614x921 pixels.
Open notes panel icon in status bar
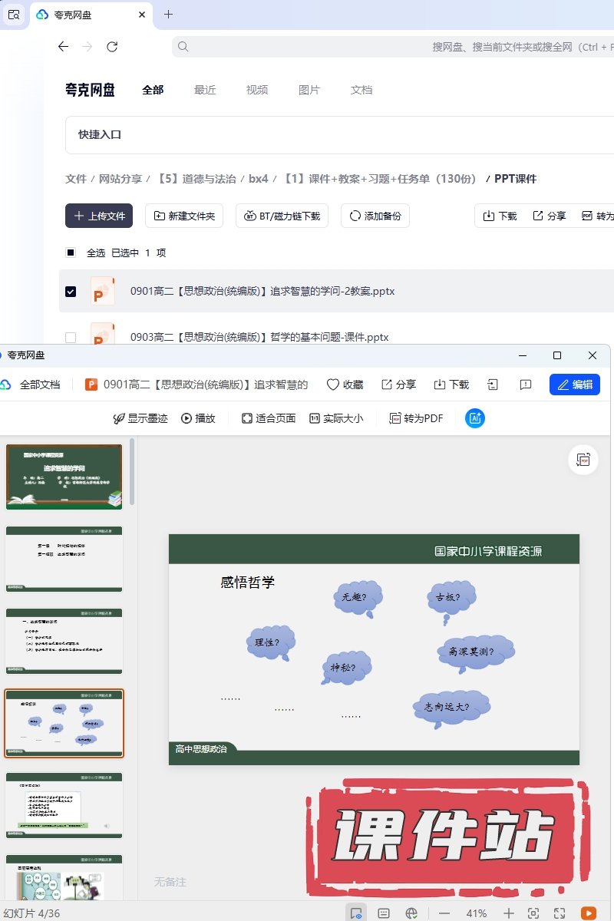[x=384, y=913]
